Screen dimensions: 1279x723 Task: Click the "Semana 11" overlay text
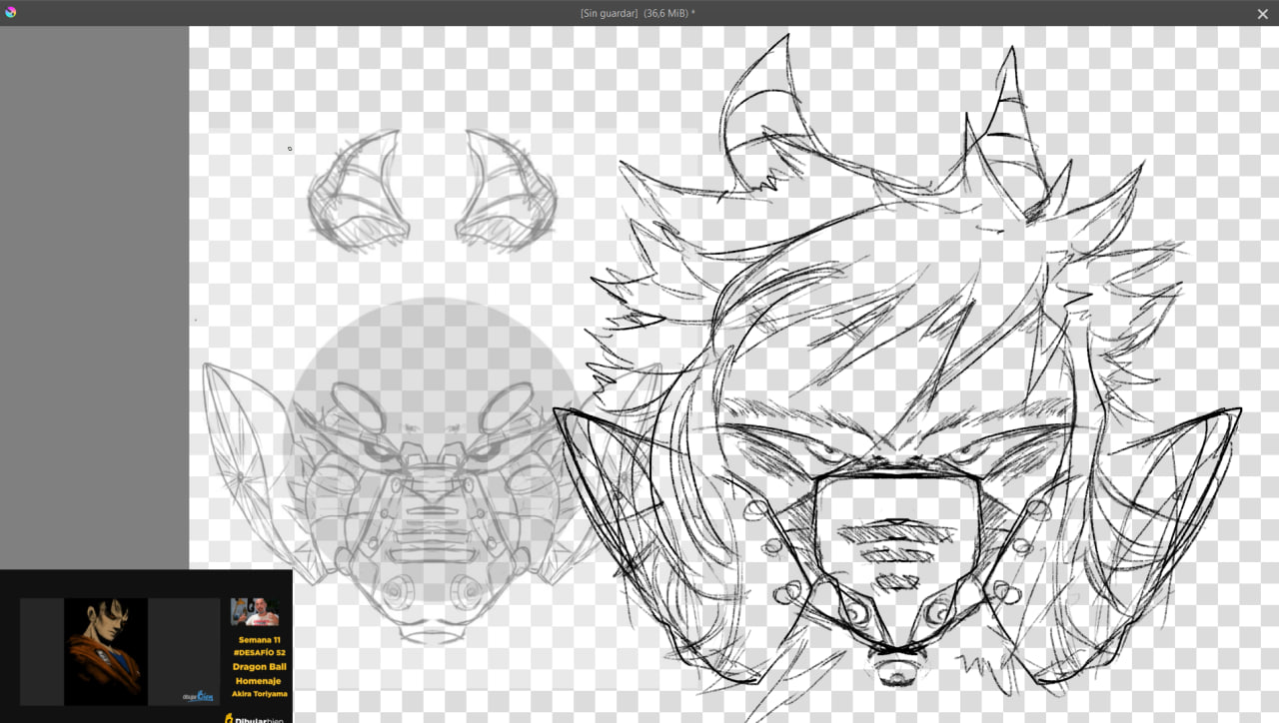259,640
